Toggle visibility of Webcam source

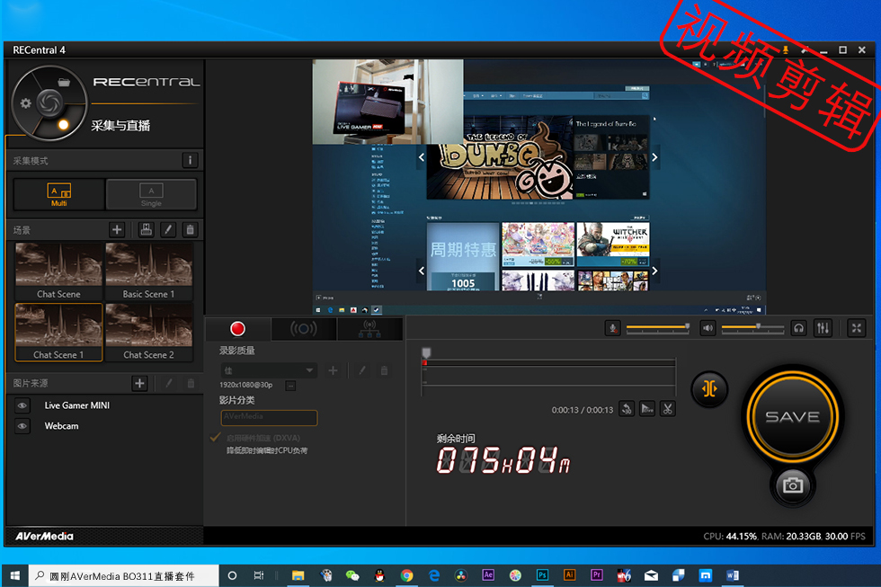coord(22,426)
